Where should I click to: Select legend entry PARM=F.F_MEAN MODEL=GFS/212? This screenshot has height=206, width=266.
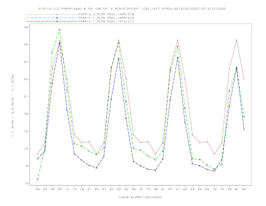(x=106, y=22)
